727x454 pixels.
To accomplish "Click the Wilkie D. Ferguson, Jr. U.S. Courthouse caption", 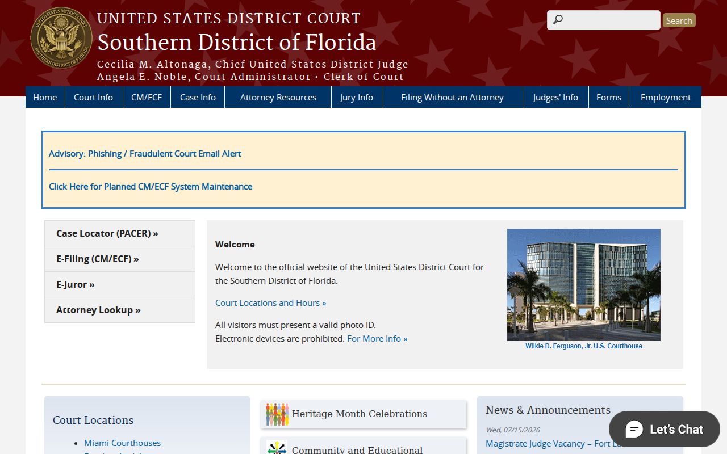I will tap(584, 346).
